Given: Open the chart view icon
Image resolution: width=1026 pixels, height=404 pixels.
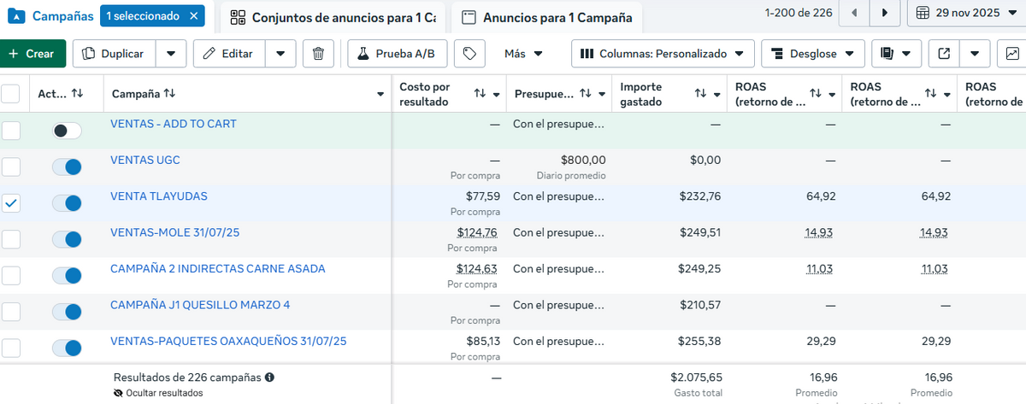Looking at the screenshot, I should [1011, 54].
